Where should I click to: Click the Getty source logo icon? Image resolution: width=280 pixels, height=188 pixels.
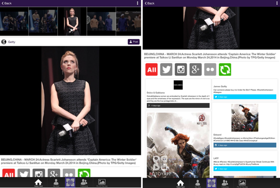4,42
